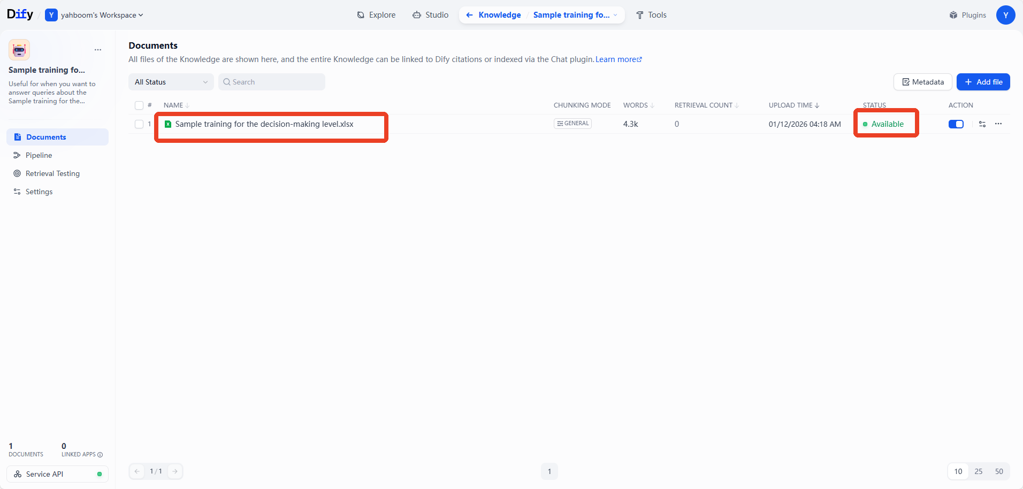
Task: Open the All Status filter dropdown
Action: coord(171,82)
